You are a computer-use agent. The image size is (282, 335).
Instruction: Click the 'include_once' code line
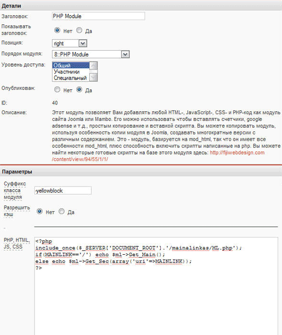(139, 248)
